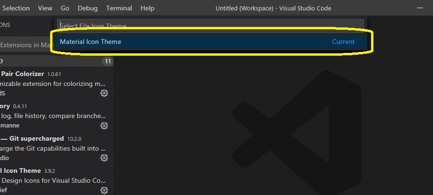Click version 1.0.61 of Pair Colorizer
The height and width of the screenshot is (195, 433).
click(x=54, y=74)
